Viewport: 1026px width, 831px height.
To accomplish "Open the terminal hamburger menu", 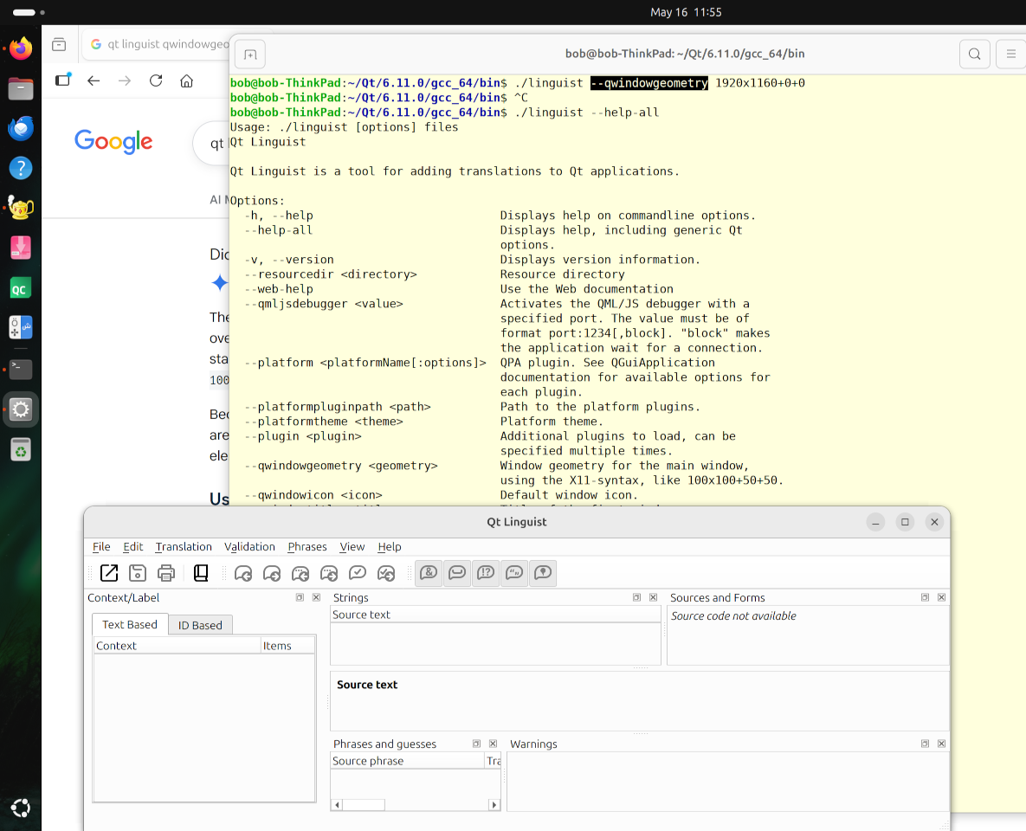I will [x=1011, y=54].
